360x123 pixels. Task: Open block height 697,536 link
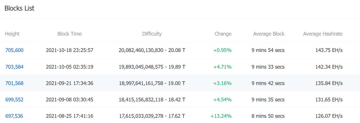click(14, 116)
